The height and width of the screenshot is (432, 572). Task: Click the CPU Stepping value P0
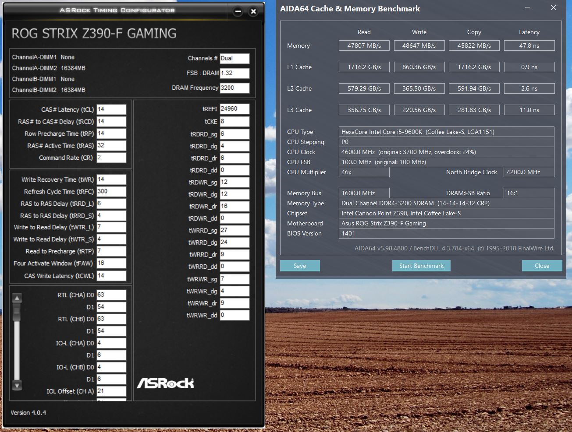coord(447,142)
